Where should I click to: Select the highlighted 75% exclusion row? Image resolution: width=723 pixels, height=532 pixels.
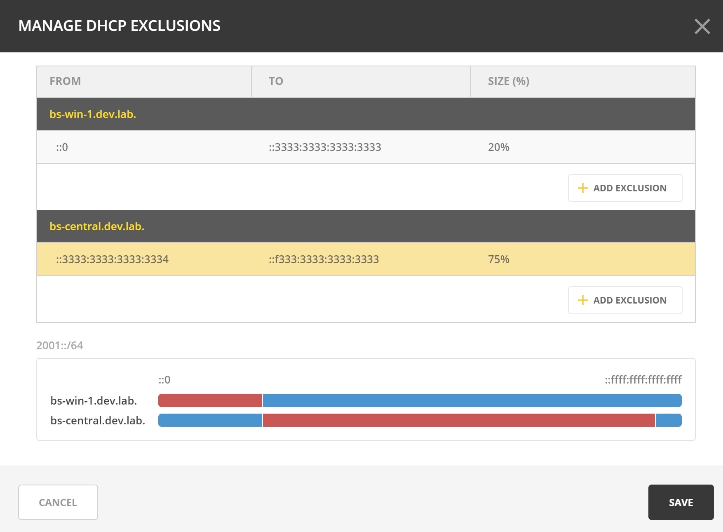coord(366,259)
